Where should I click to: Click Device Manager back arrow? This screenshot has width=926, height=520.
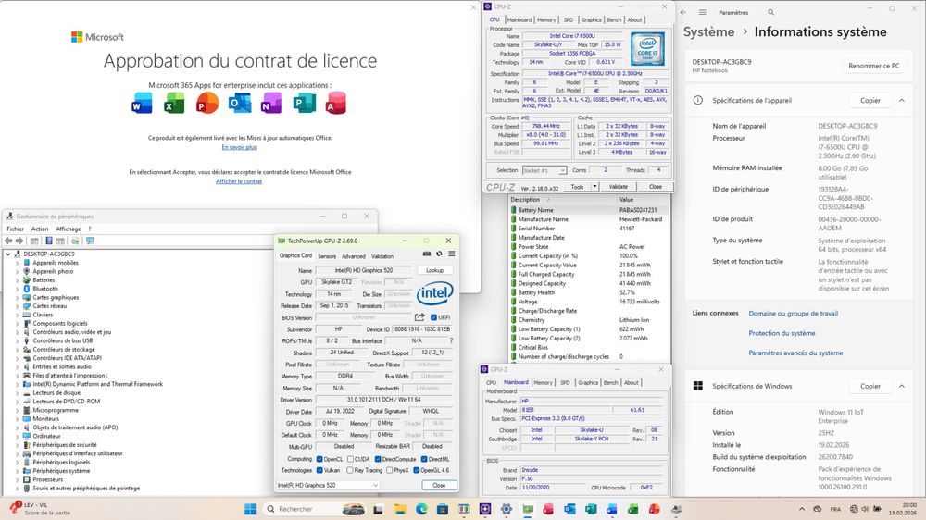click(x=8, y=241)
